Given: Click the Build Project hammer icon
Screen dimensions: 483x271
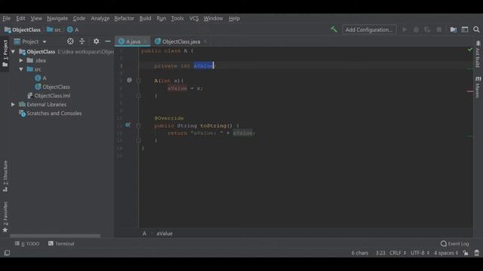Looking at the screenshot, I should coord(334,29).
